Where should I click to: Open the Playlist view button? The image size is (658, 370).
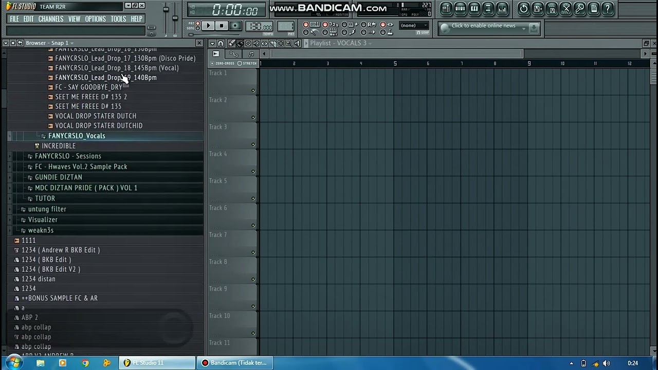(x=446, y=9)
